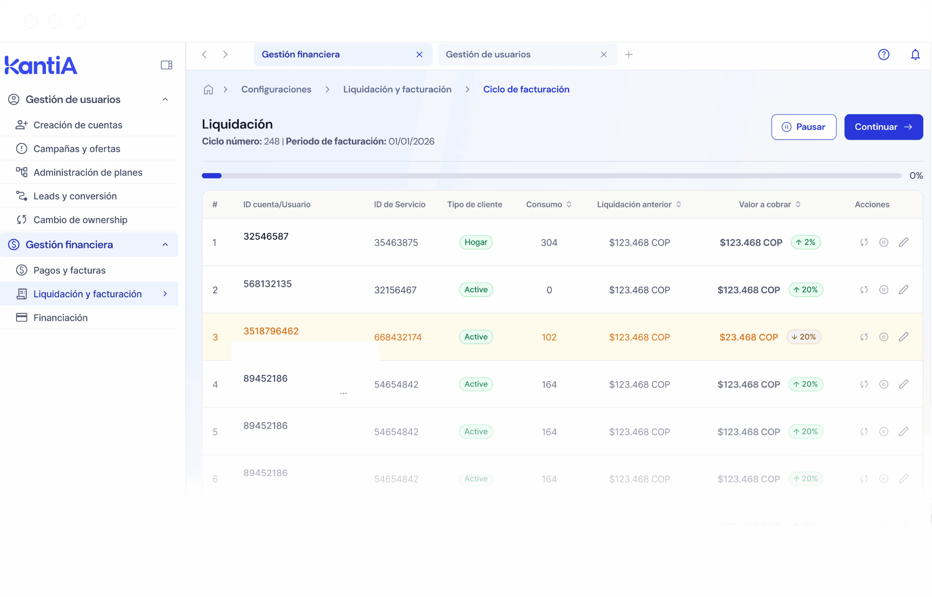
Task: Click edit pencil icon in row 4
Action: (x=903, y=384)
